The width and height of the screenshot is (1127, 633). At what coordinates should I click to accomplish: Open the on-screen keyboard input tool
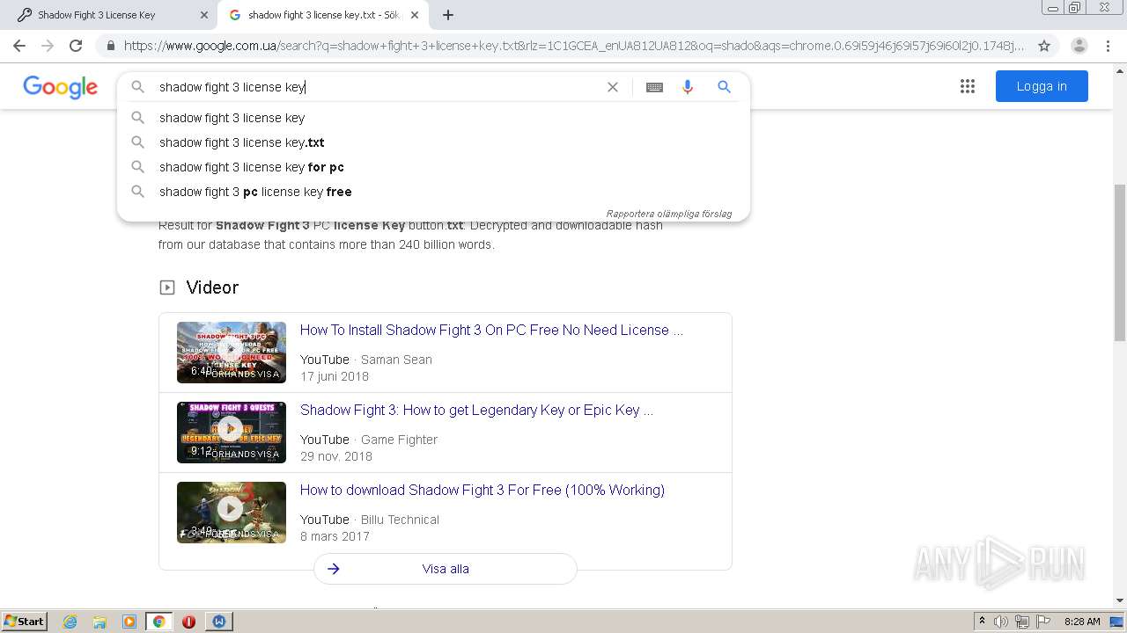point(654,87)
